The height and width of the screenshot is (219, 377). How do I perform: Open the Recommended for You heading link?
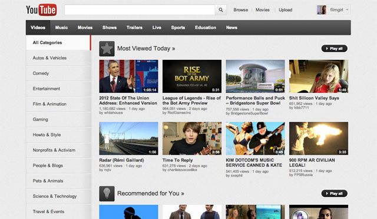tap(151, 193)
